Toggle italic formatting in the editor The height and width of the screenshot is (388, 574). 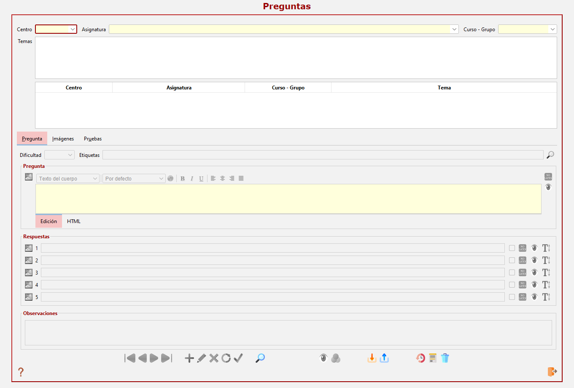point(192,178)
